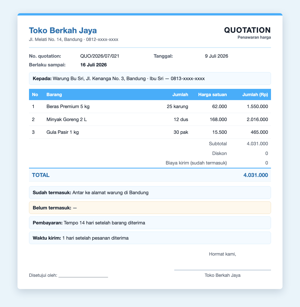
Task: Click the Subtotal label
Action: click(218, 144)
